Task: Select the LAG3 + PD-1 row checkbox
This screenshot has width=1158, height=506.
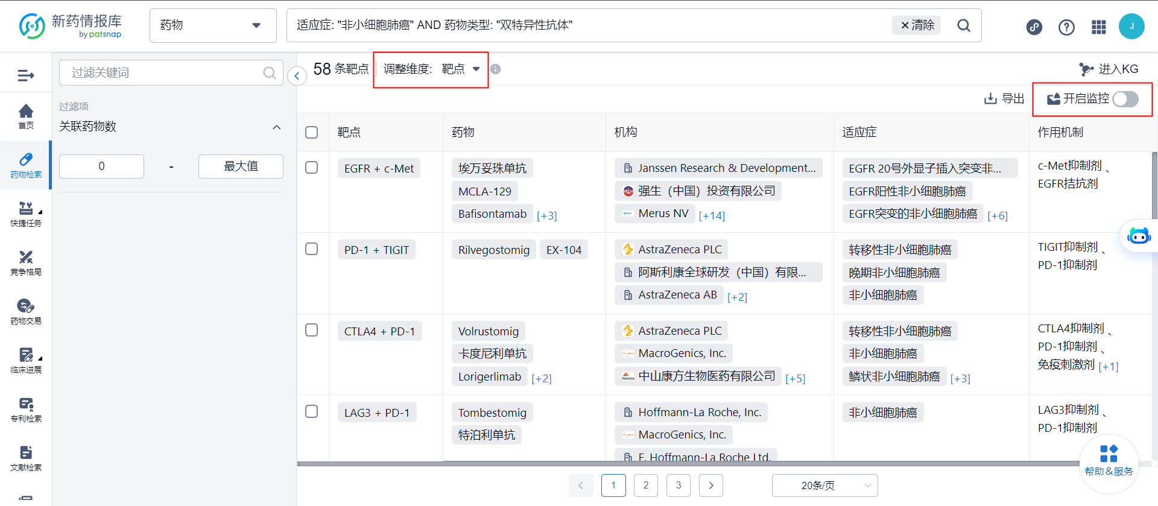Action: [311, 411]
